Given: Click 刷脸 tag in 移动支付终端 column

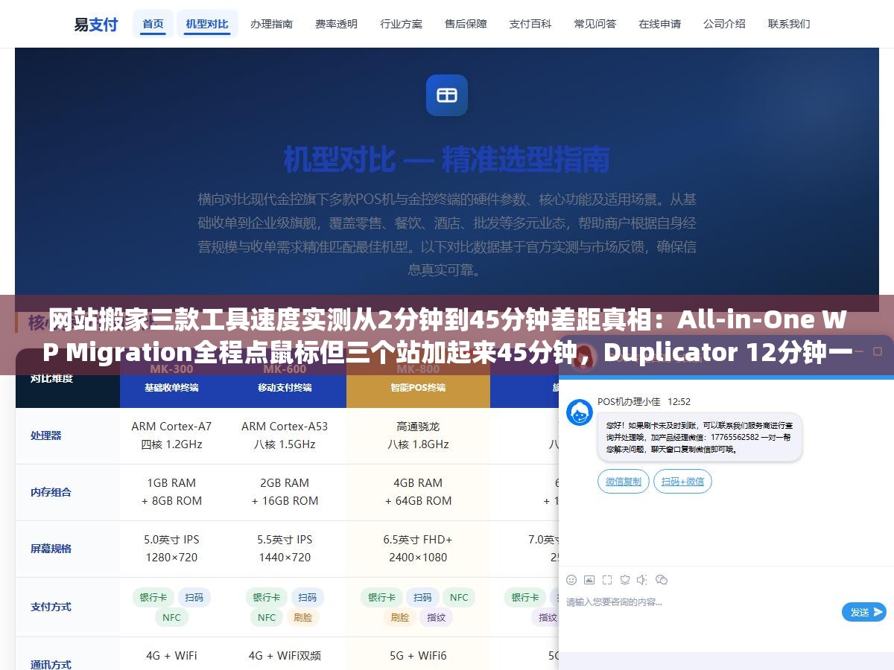Looking at the screenshot, I should (303, 617).
